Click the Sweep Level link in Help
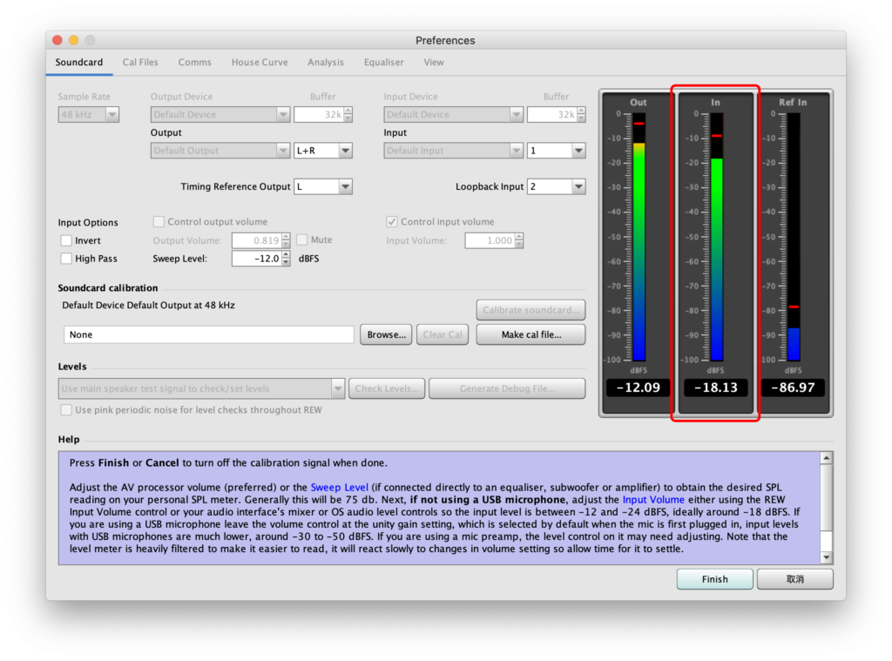The image size is (892, 661). tap(339, 488)
